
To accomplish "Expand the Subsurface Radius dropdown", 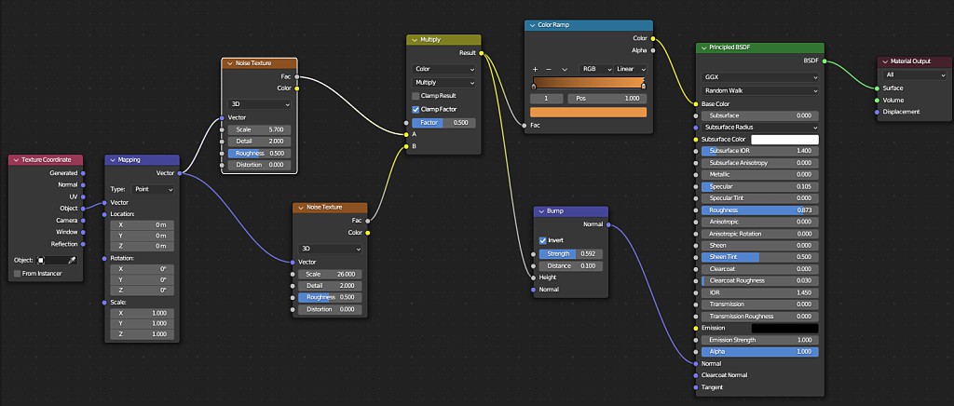I will click(x=760, y=128).
